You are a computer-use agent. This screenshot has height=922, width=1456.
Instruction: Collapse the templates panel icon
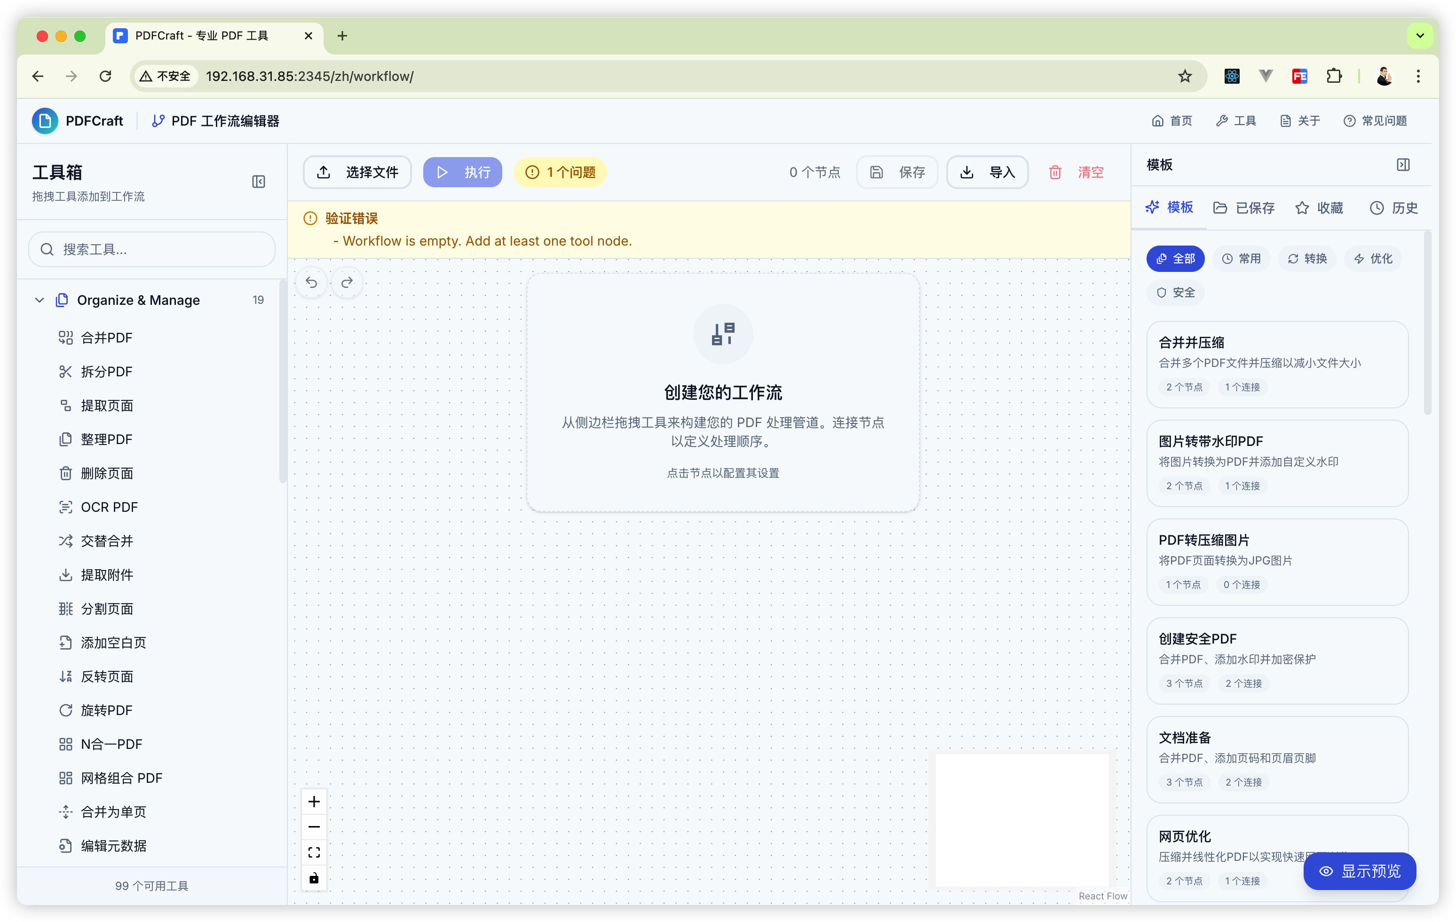coord(1403,165)
